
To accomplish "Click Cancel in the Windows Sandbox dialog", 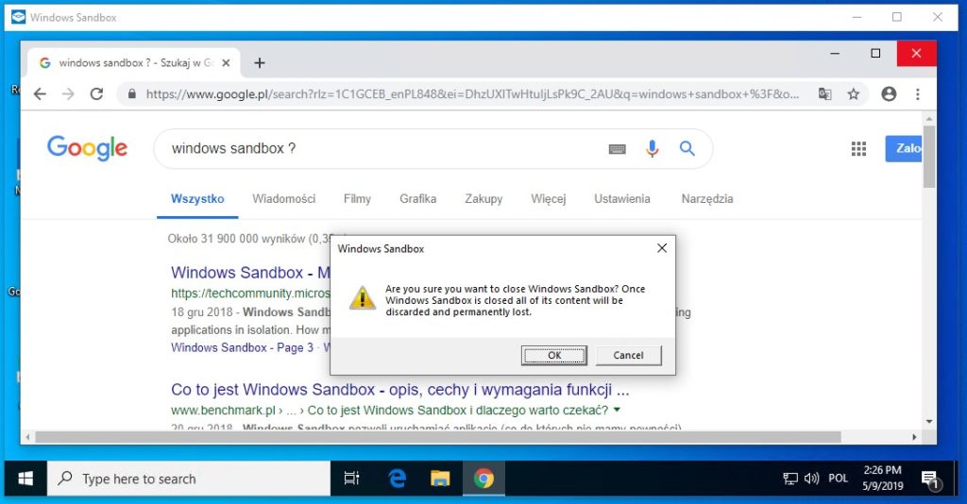I will (628, 355).
